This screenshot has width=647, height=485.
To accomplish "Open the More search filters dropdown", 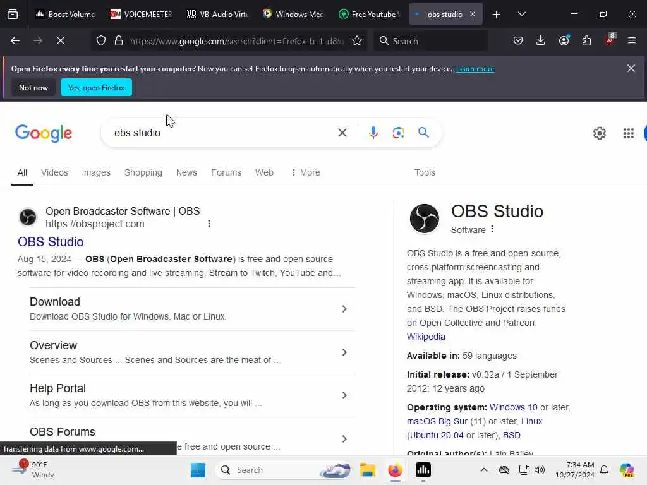I will [x=306, y=172].
